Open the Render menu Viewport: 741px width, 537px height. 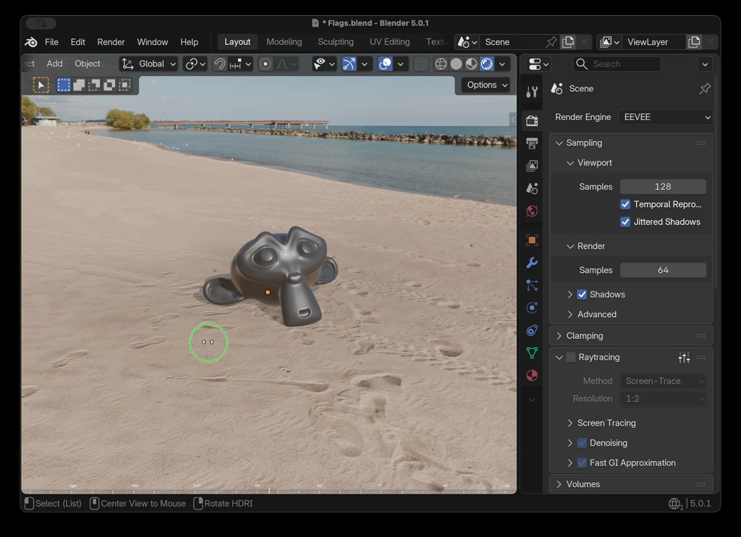111,41
